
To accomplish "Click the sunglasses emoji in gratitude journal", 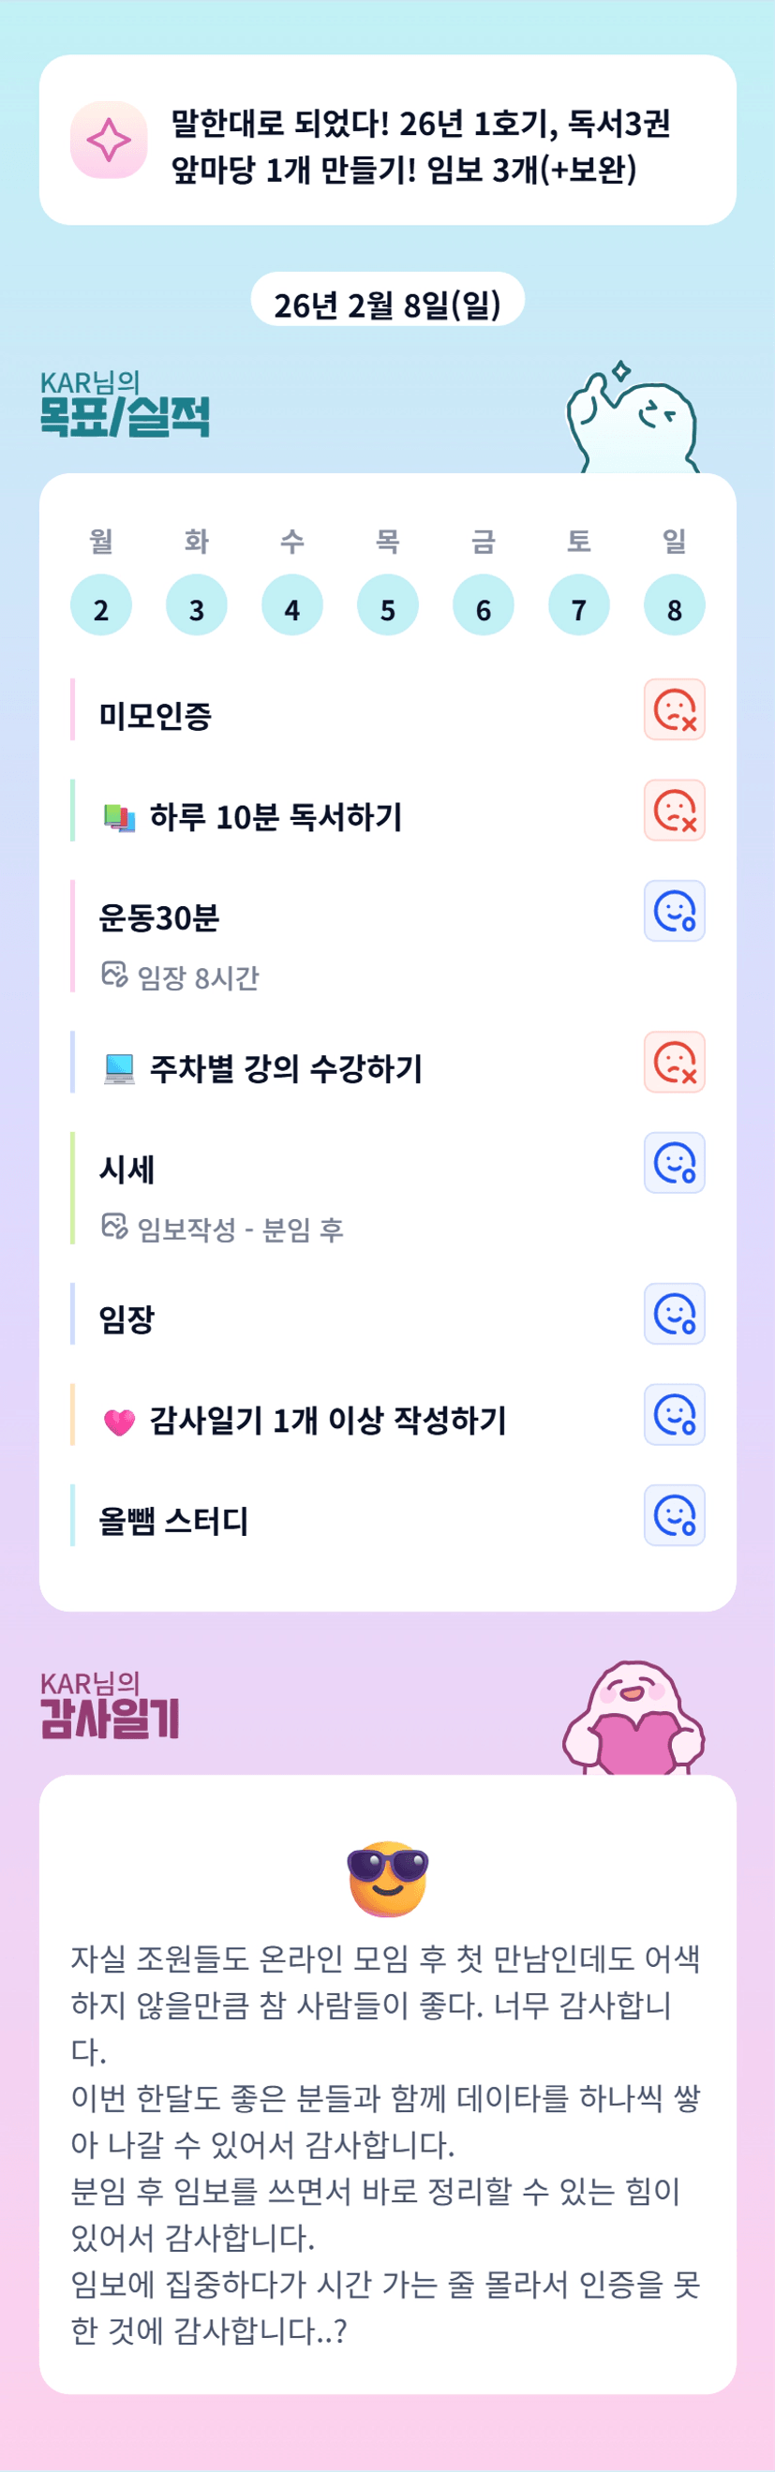I will [388, 1878].
